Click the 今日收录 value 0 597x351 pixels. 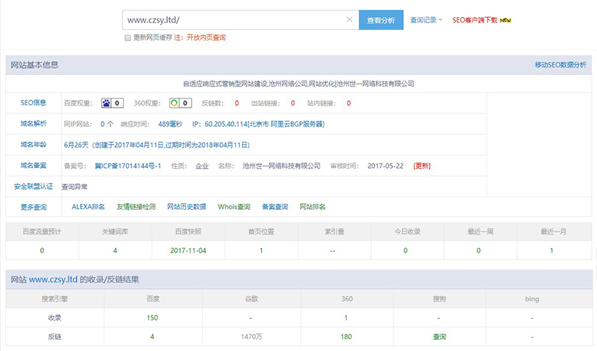coord(405,250)
